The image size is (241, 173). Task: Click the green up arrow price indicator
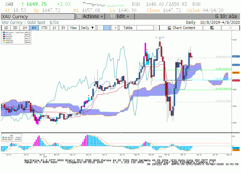coord(23,4)
